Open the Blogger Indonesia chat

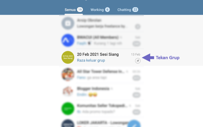pos(101,91)
